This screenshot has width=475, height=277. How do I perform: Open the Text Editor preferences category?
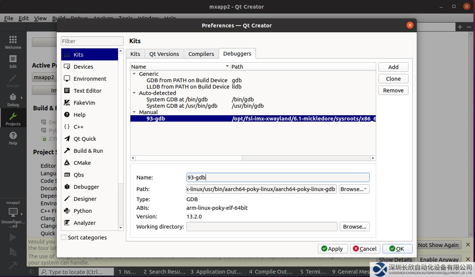pos(89,90)
